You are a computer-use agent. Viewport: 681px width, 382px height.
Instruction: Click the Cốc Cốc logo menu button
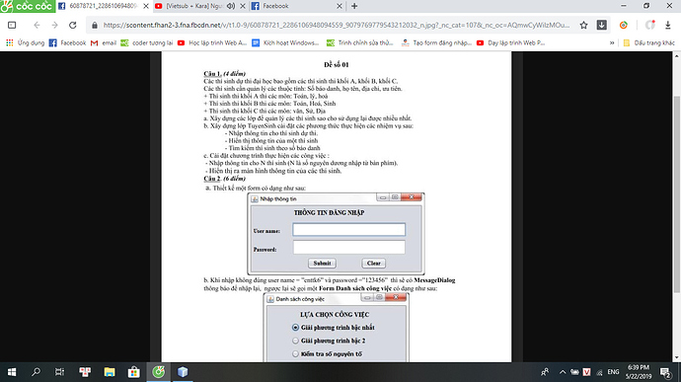point(28,6)
